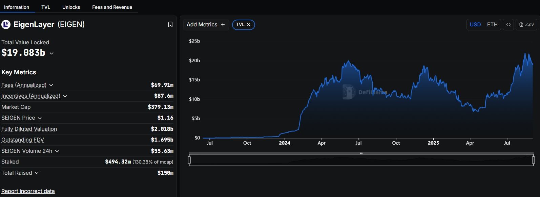The image size is (540, 197).
Task: Expand Fees (Annualized) details
Action: [51, 85]
